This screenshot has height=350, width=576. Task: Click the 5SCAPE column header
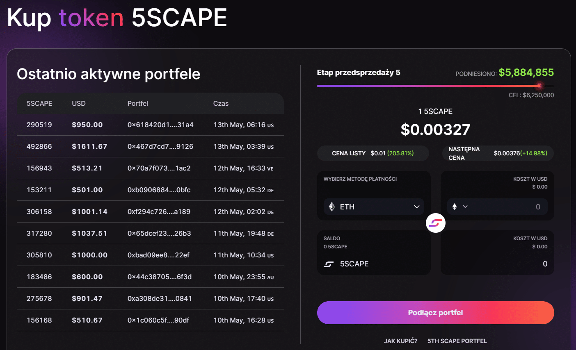tap(39, 103)
